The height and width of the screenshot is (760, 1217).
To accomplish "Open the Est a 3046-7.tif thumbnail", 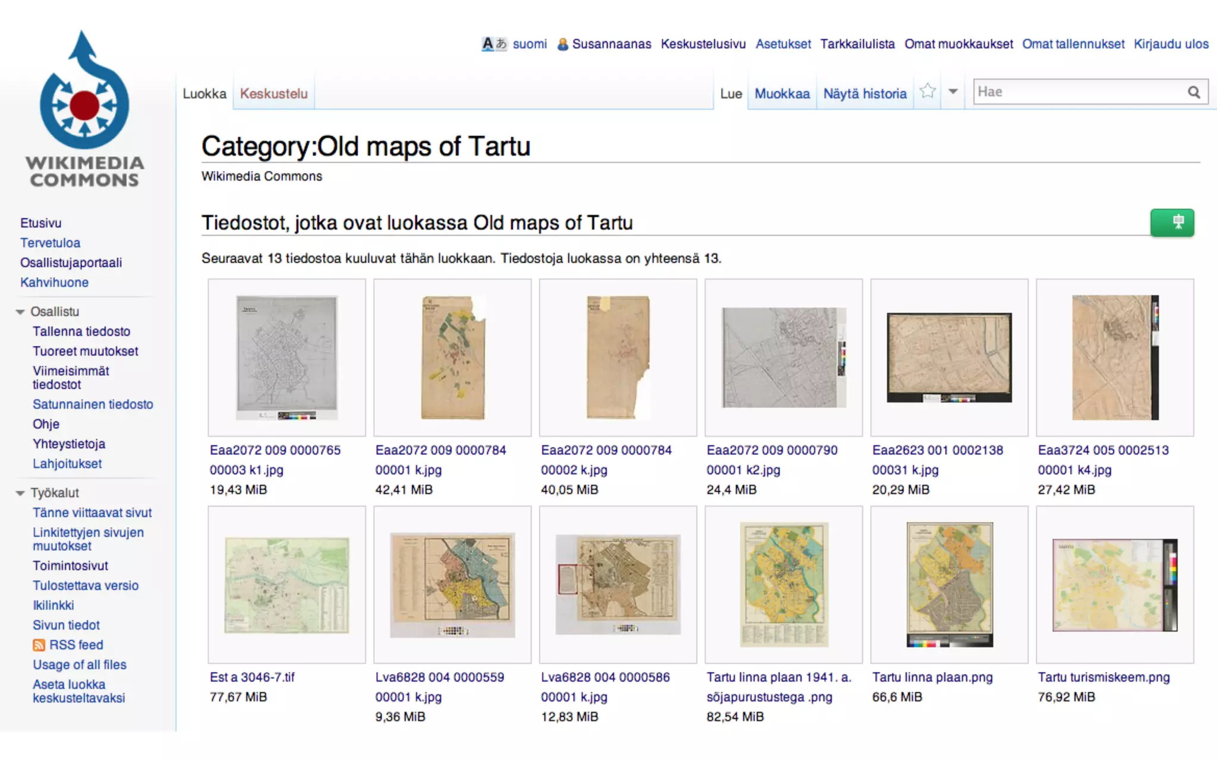I will [286, 585].
